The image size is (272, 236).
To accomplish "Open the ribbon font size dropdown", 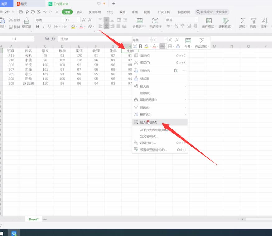I will [79, 20].
